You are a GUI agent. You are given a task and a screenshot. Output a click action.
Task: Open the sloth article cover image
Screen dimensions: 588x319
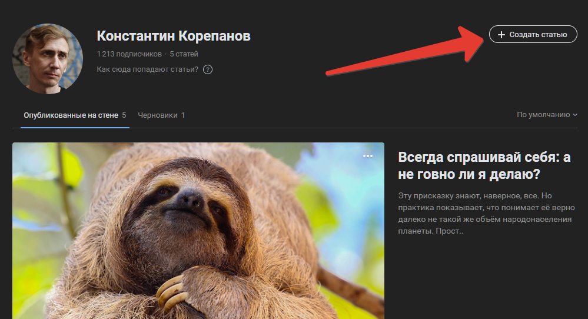(x=198, y=231)
